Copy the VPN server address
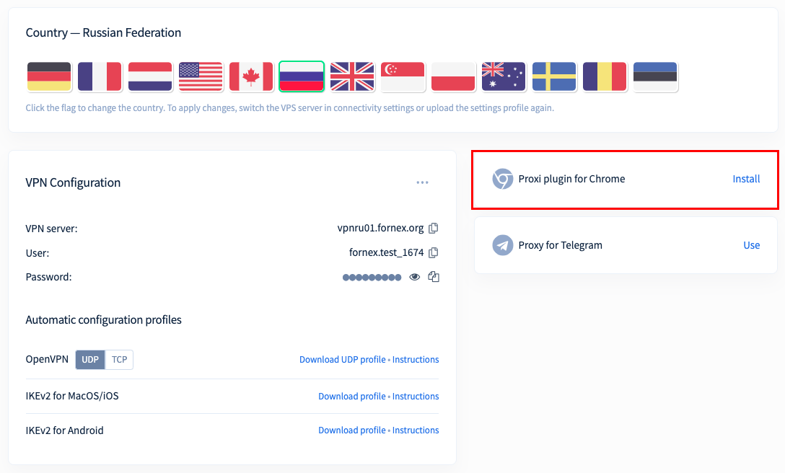The width and height of the screenshot is (785, 473). 434,229
